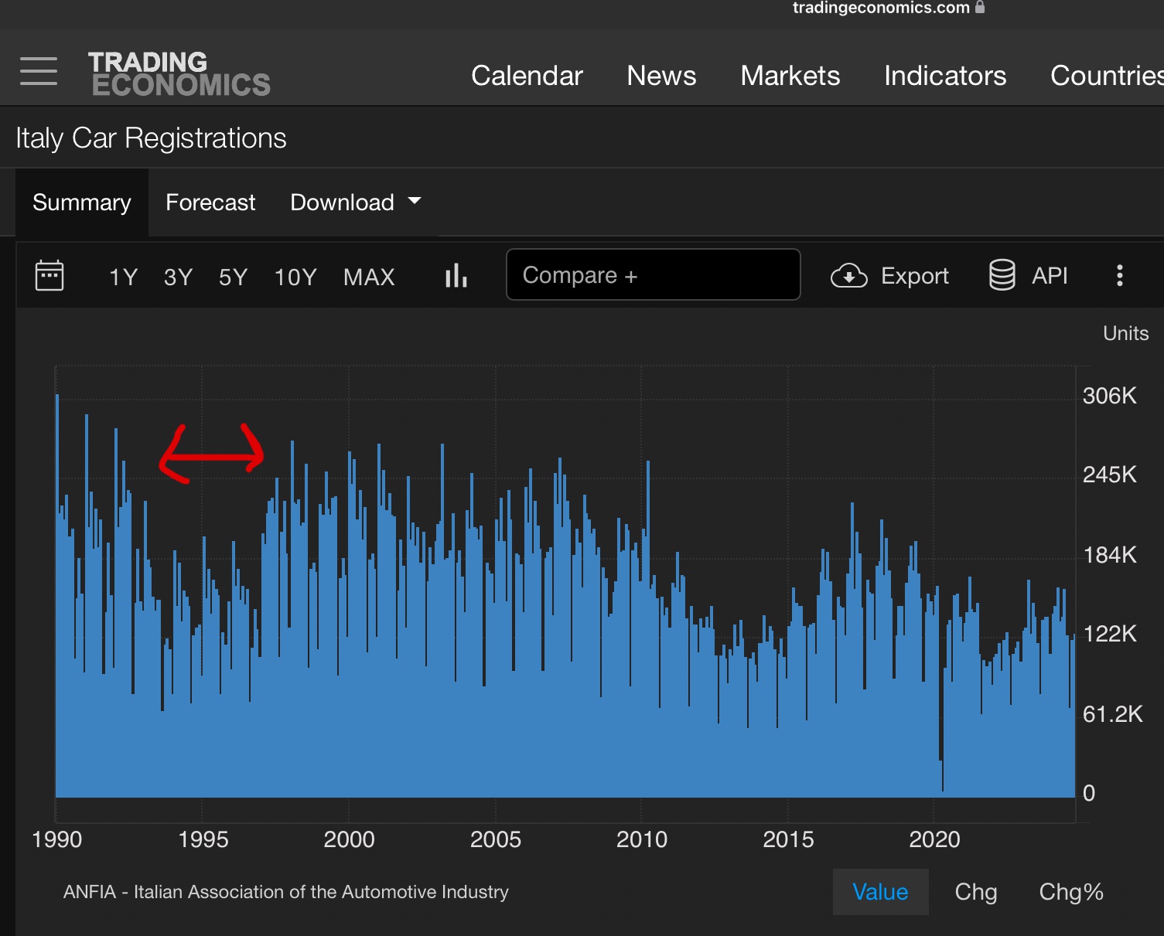Go to the News section

661,76
